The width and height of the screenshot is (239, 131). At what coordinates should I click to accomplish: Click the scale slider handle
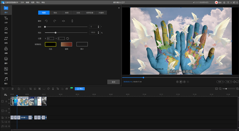[x=56, y=33]
